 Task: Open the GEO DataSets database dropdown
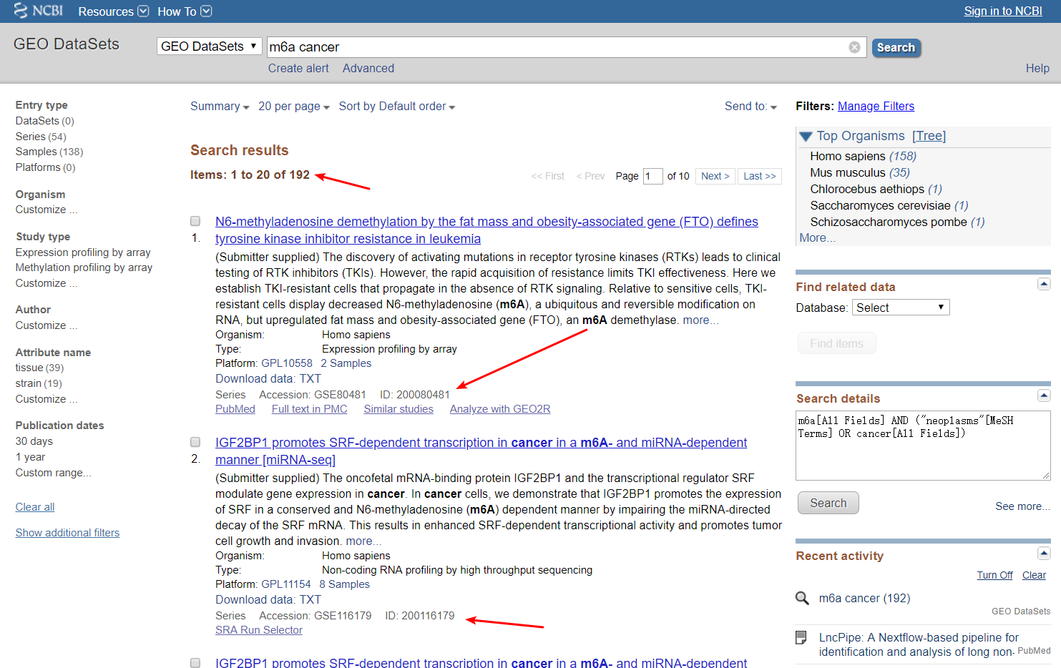click(209, 46)
